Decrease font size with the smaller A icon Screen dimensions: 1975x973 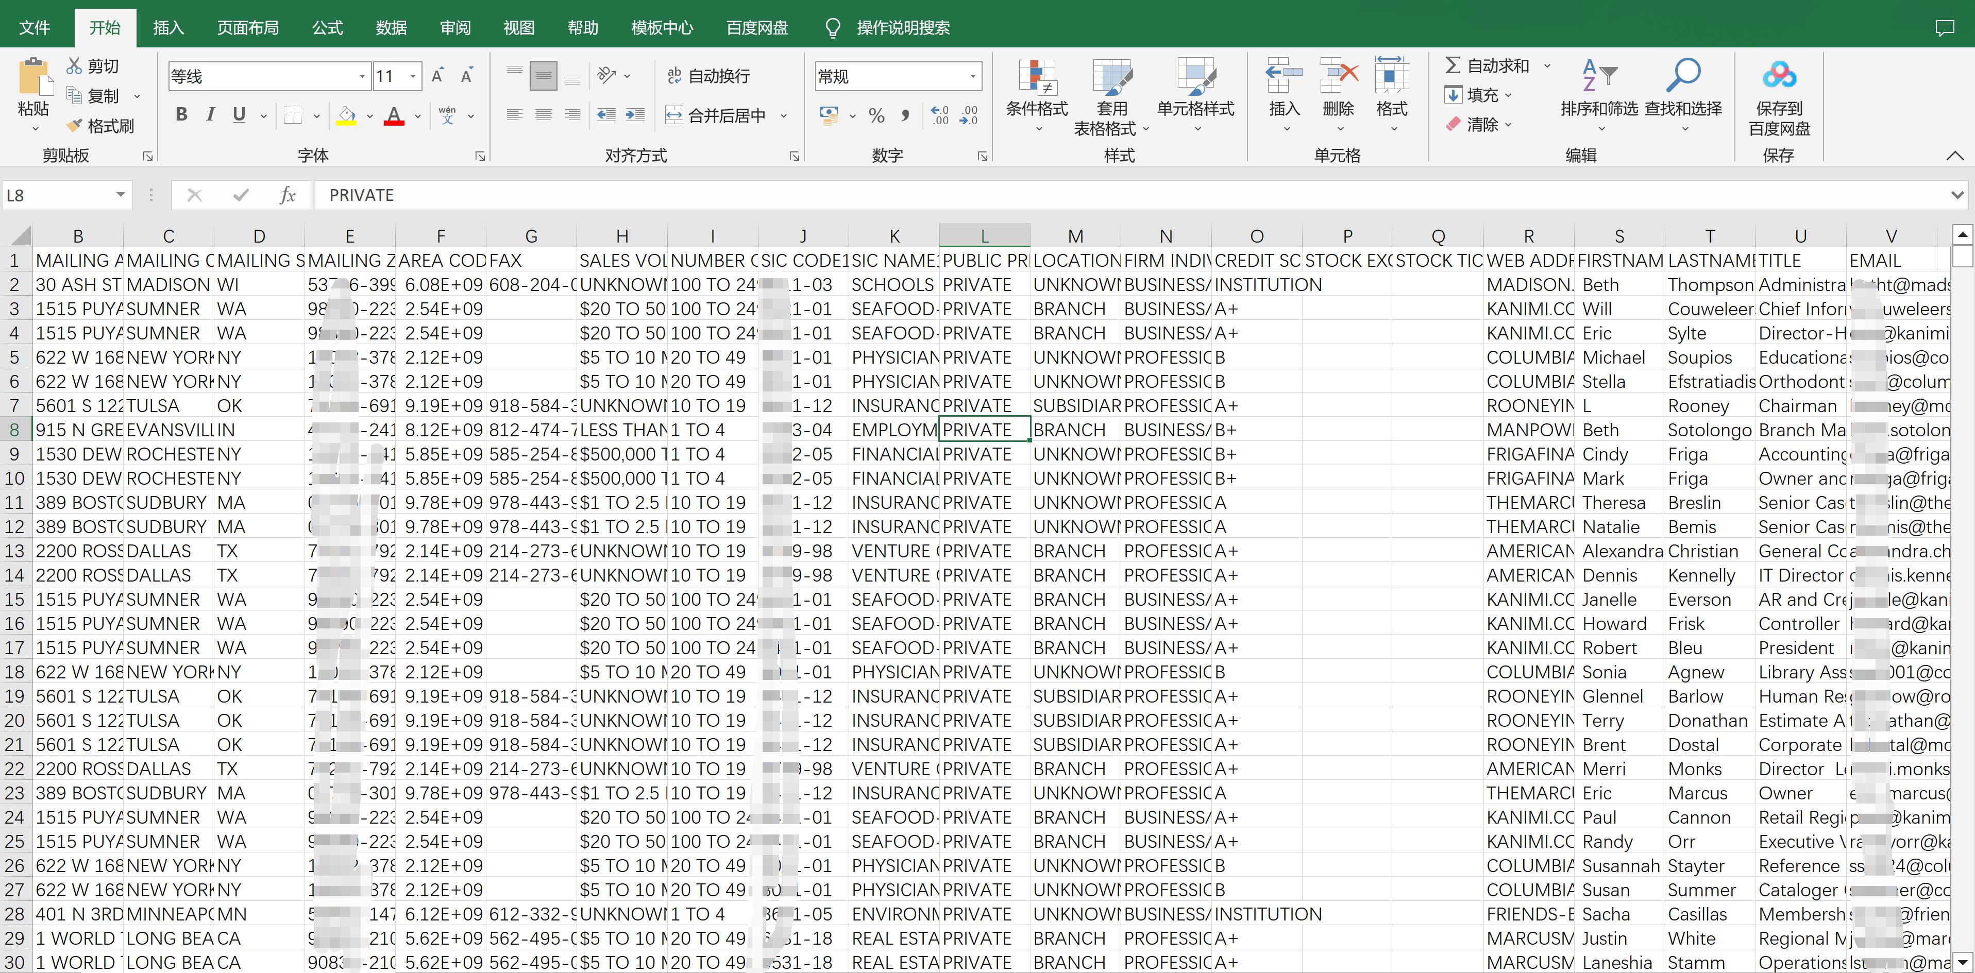[466, 76]
